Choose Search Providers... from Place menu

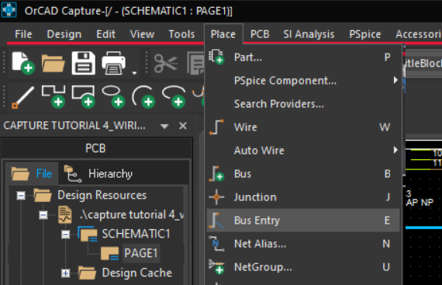tap(303, 104)
